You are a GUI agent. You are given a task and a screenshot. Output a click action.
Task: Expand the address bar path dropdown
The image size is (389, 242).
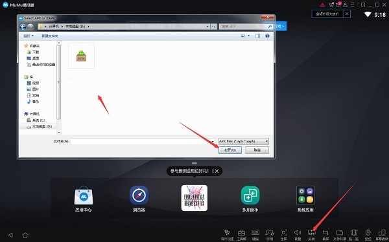207,27
